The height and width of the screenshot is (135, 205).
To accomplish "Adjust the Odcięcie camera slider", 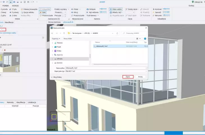I will point(103,9).
